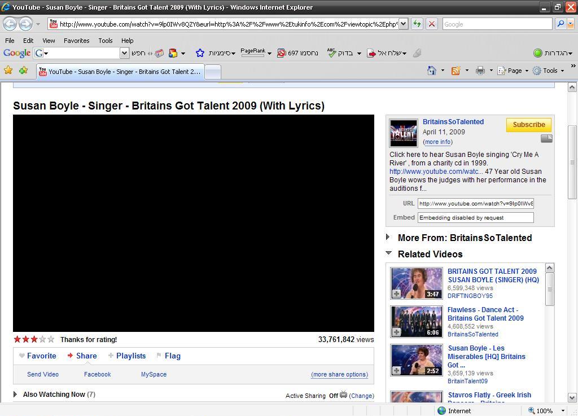Click the Embed code field
578x416 pixels.
[475, 218]
